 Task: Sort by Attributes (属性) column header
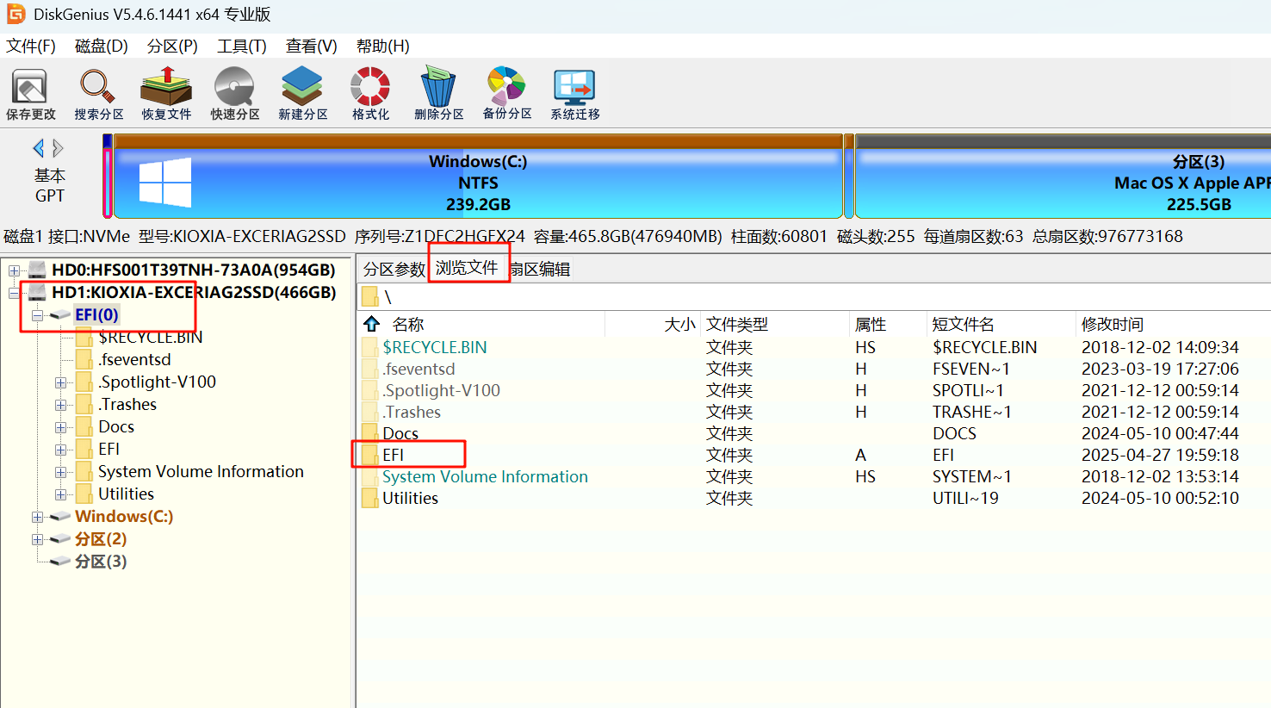click(x=871, y=324)
